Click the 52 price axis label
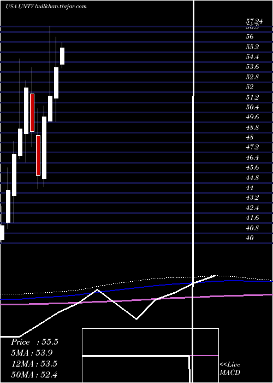This screenshot has width=273, height=383. pos(250,87)
